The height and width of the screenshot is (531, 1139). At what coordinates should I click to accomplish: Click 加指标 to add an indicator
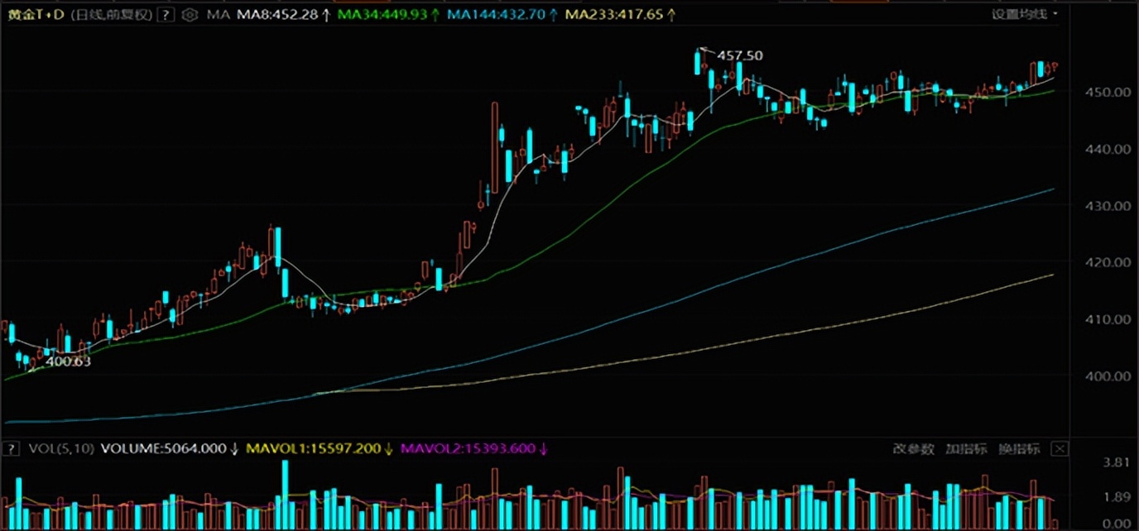967,448
